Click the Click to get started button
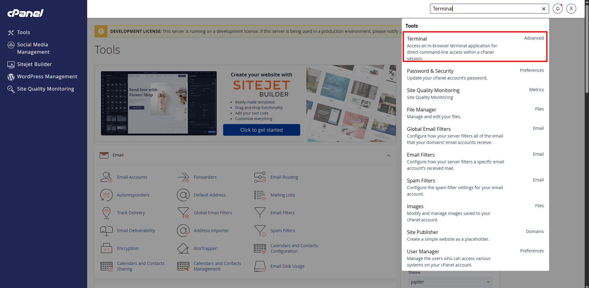This screenshot has height=288, width=589. pyautogui.click(x=262, y=130)
